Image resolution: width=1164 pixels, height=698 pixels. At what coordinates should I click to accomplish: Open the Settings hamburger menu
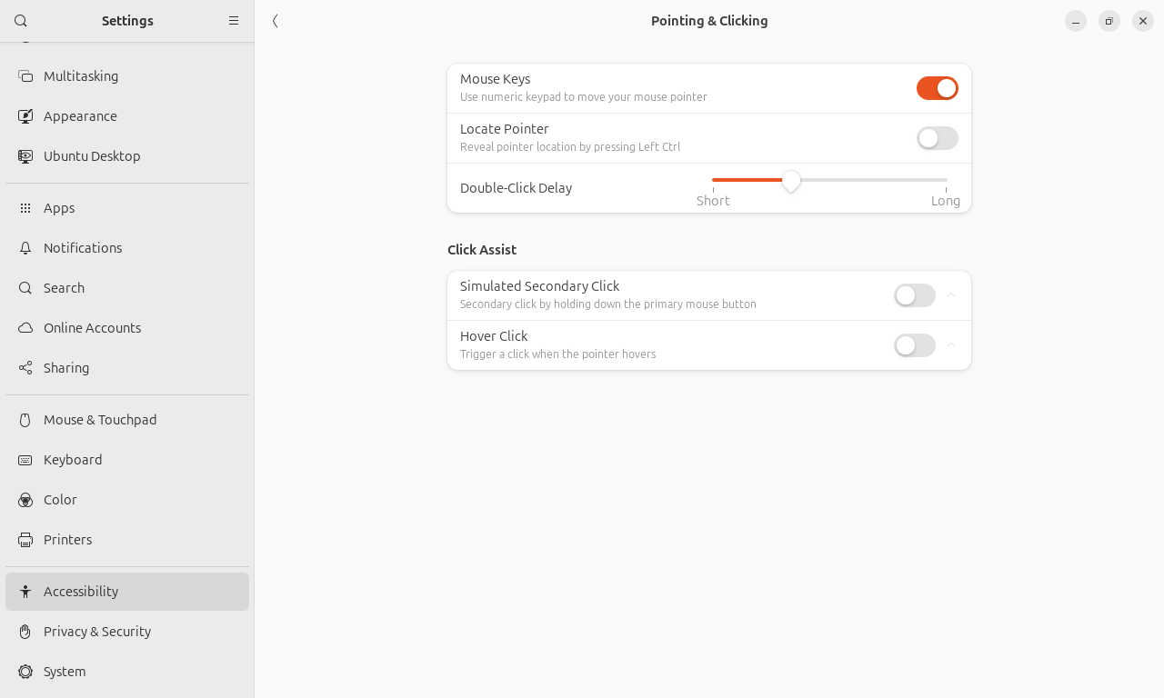click(234, 21)
